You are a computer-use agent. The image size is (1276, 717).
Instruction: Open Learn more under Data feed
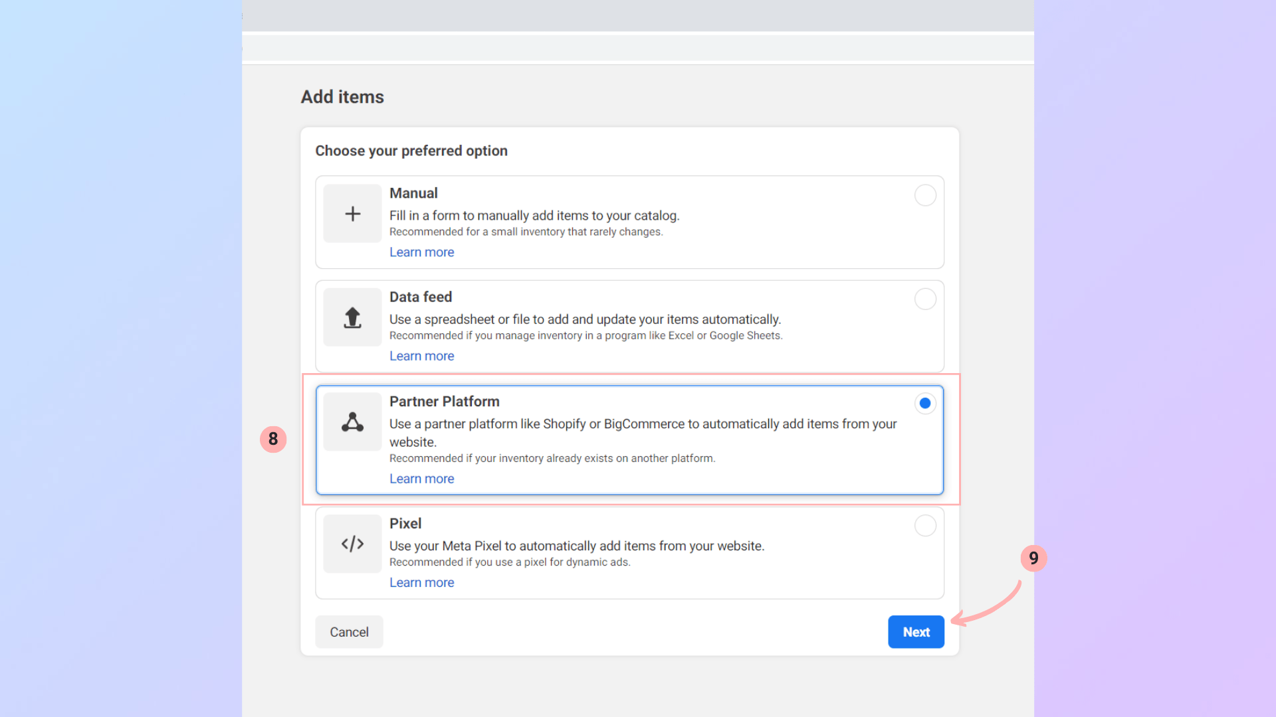coord(421,356)
